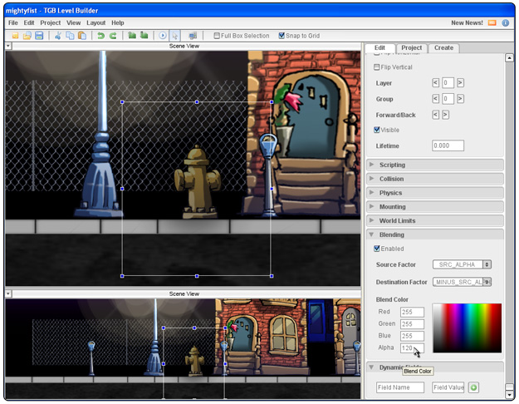Enable Flip Vertical checkbox
The width and height of the screenshot is (519, 404).
(376, 67)
